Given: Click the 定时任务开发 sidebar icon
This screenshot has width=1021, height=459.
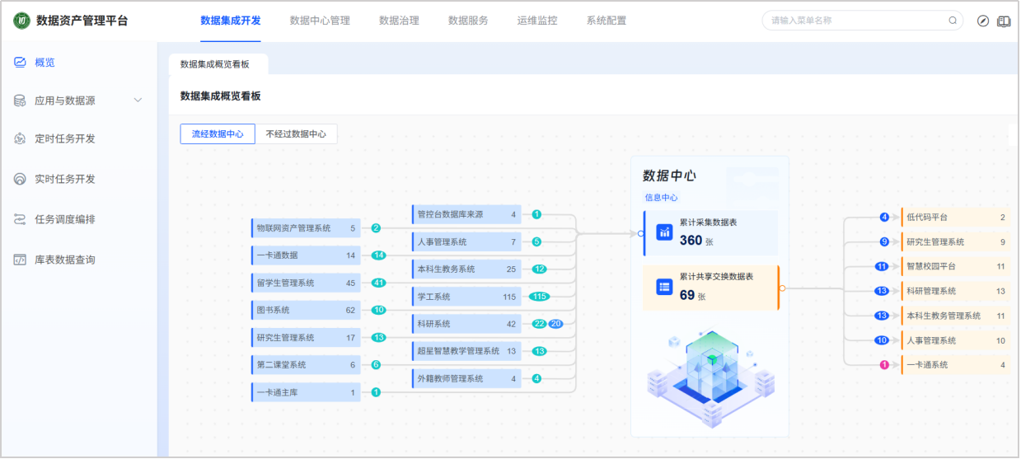Looking at the screenshot, I should 20,138.
